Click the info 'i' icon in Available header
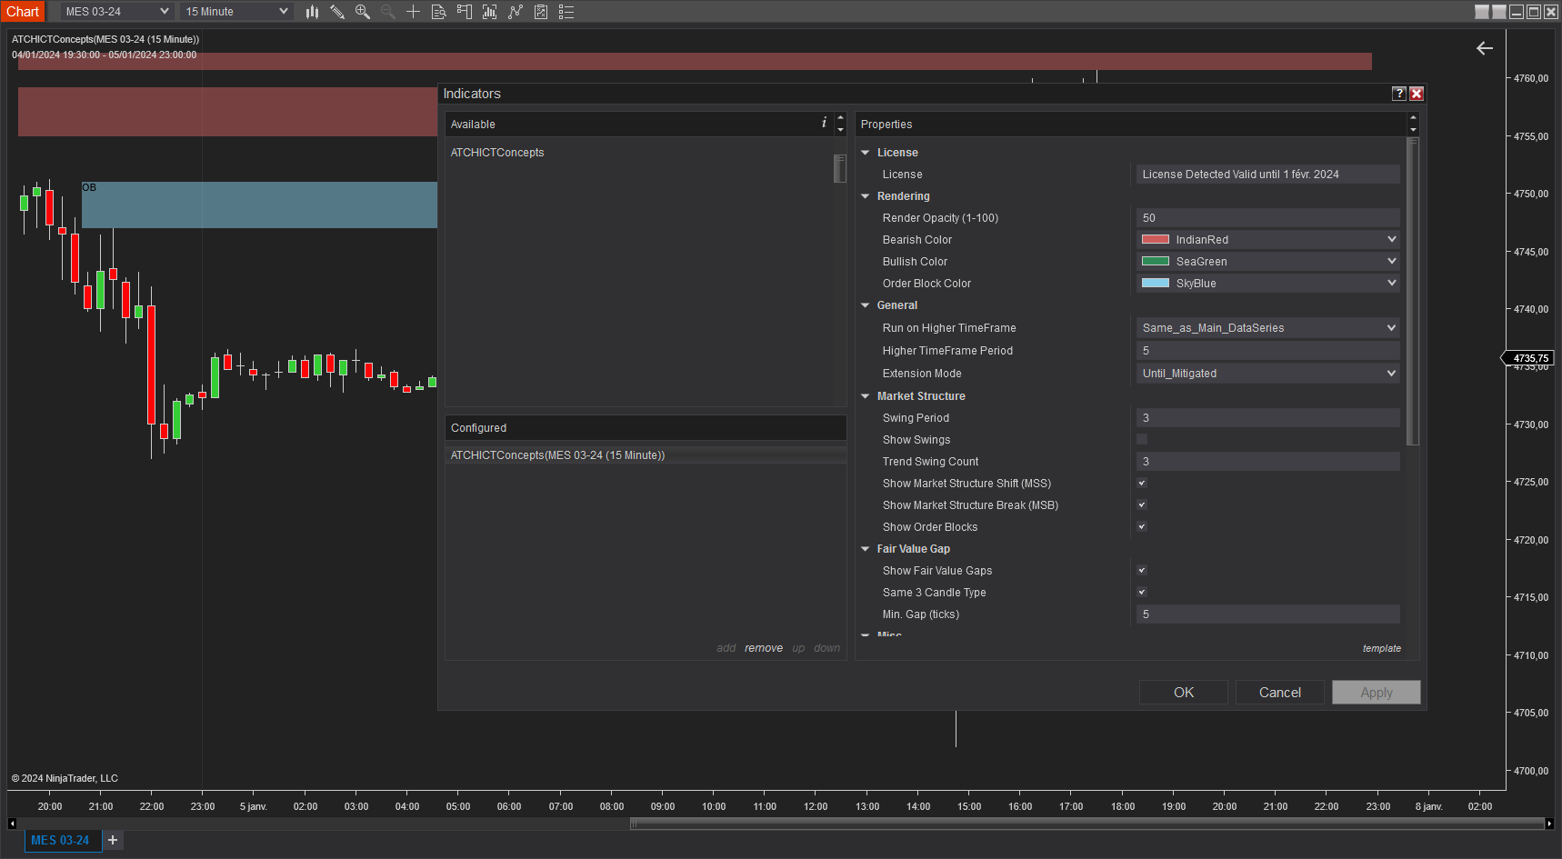The height and width of the screenshot is (859, 1562). coord(825,123)
